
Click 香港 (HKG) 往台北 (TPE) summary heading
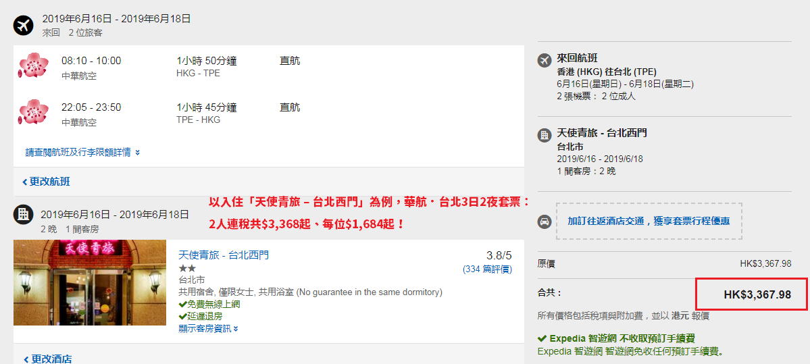(x=607, y=72)
